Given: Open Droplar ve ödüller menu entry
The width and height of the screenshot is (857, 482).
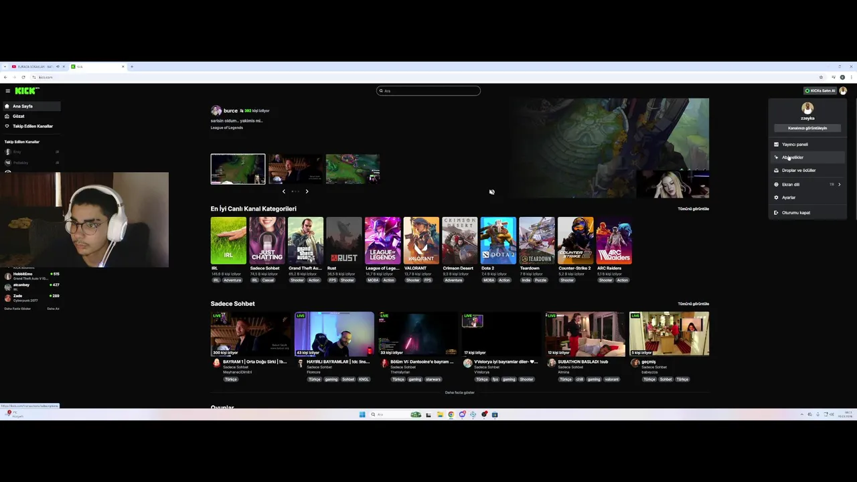Looking at the screenshot, I should pos(807,170).
